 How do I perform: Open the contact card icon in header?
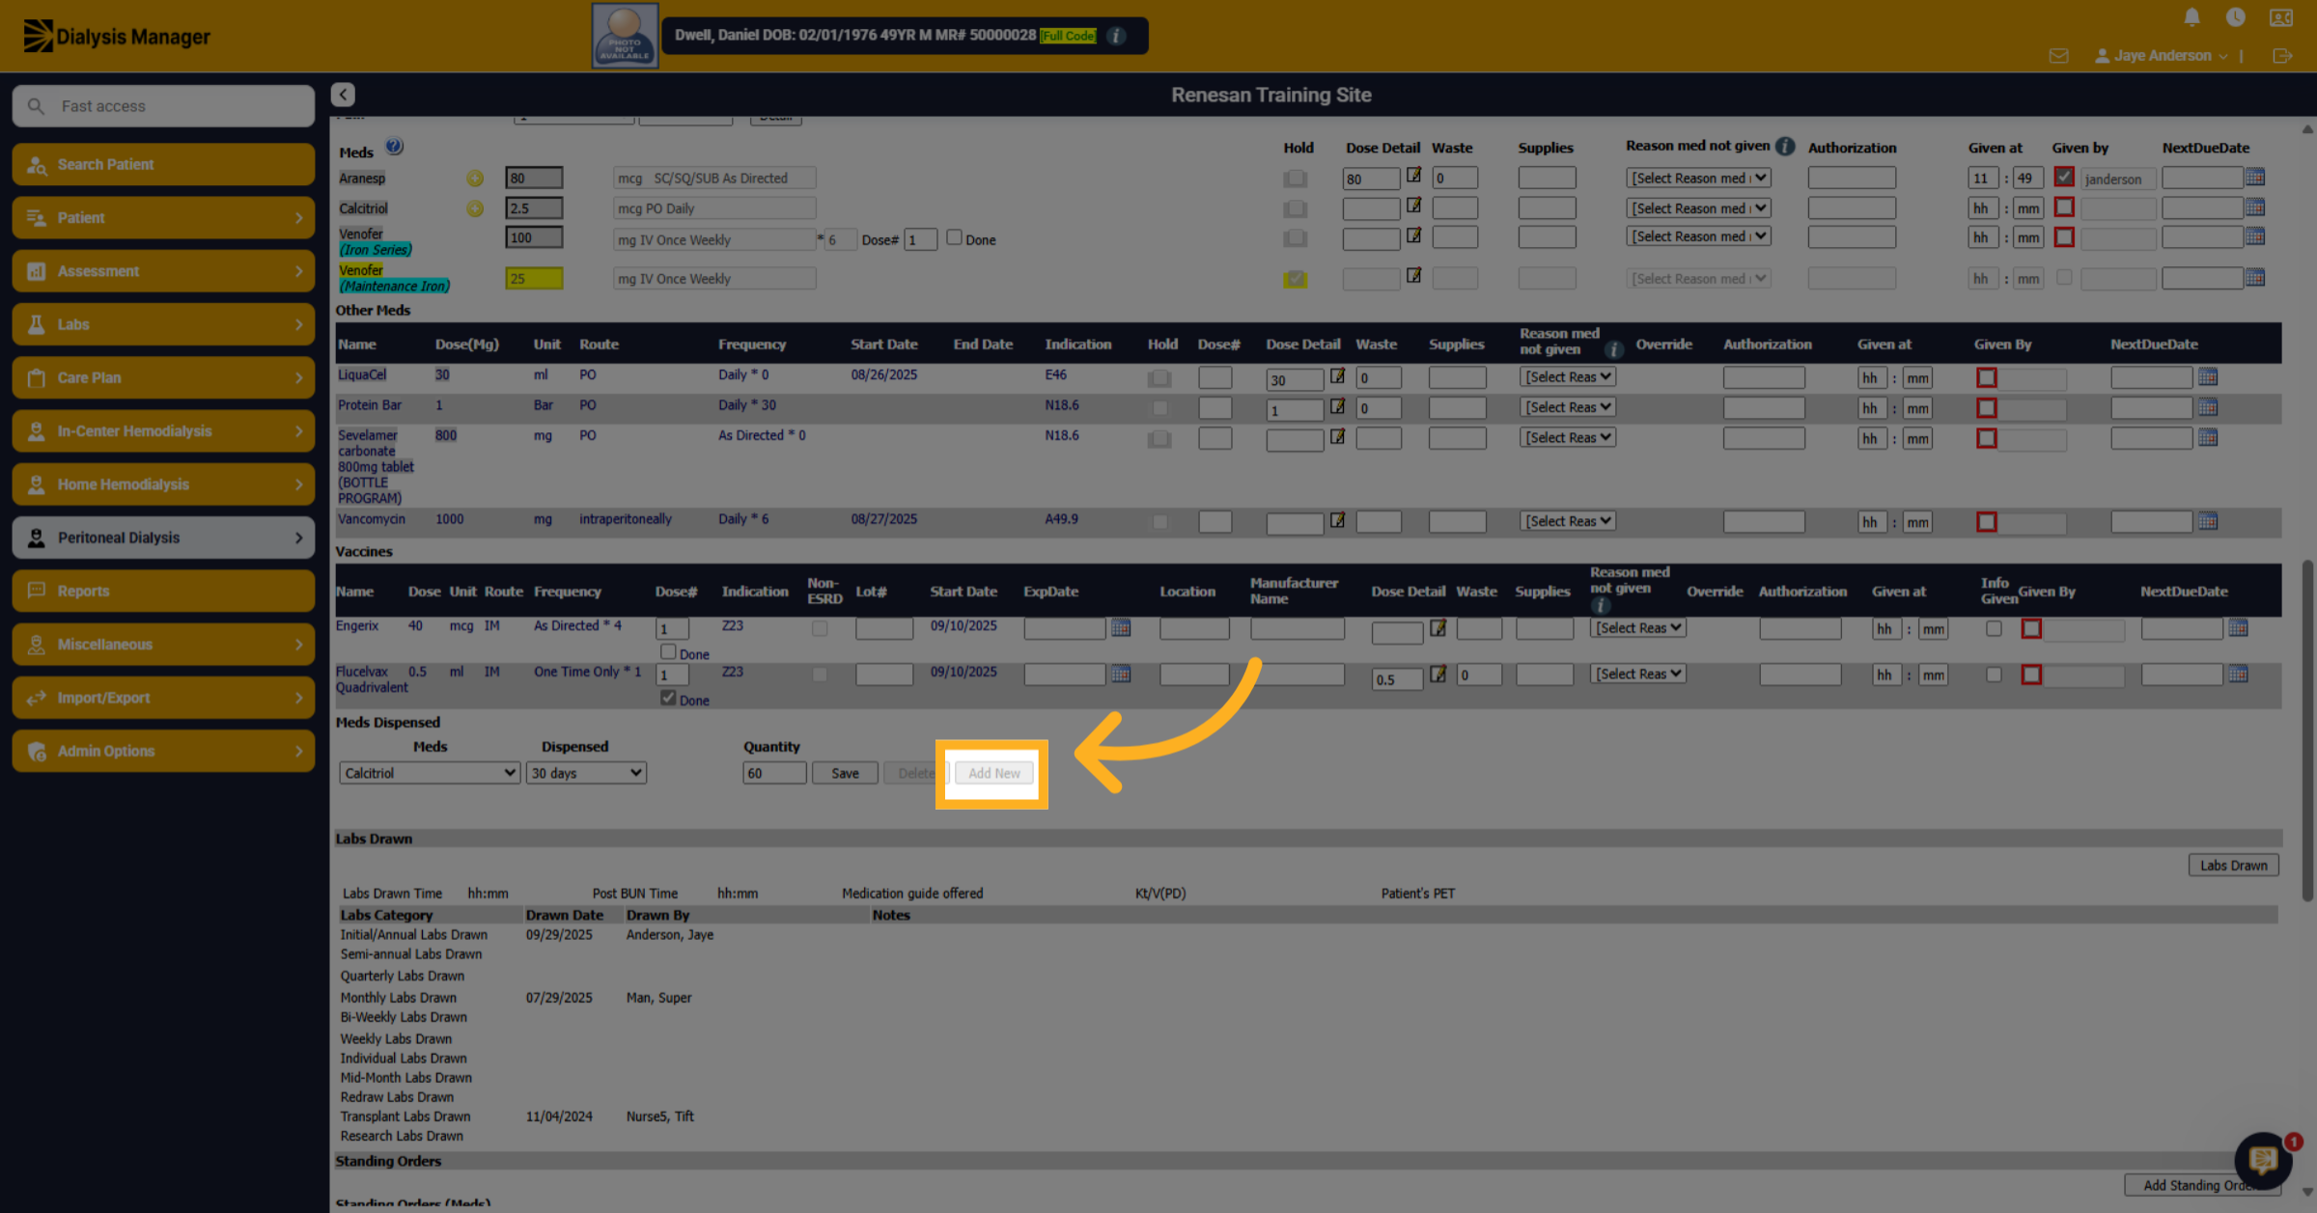(2280, 17)
